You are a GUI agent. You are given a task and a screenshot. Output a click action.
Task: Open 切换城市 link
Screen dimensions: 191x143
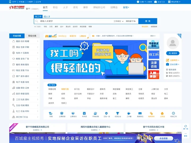coord(35,9)
